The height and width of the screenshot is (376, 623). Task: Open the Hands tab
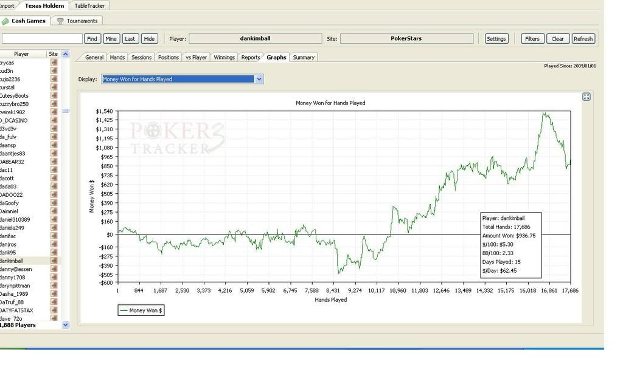117,57
